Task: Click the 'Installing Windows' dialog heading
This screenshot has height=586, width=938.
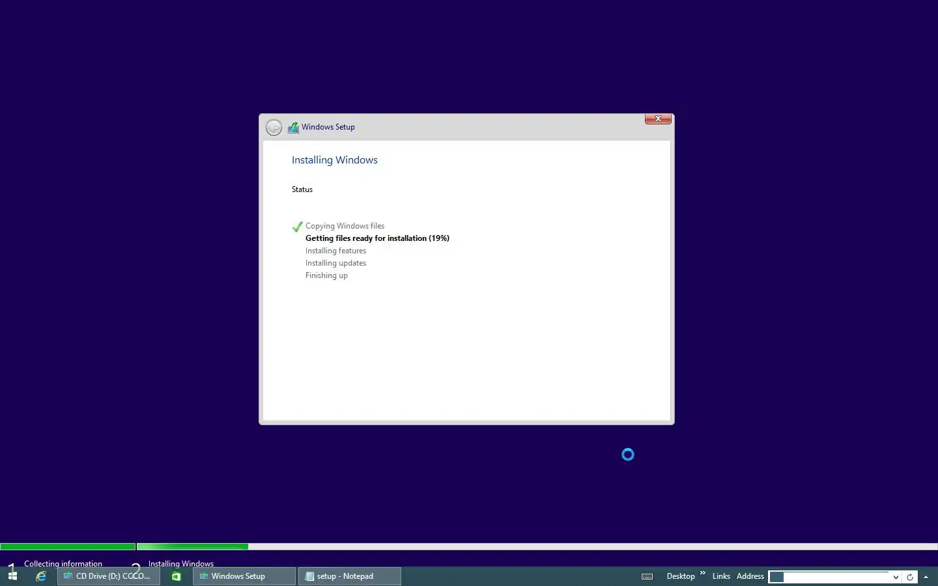Action: [x=334, y=160]
